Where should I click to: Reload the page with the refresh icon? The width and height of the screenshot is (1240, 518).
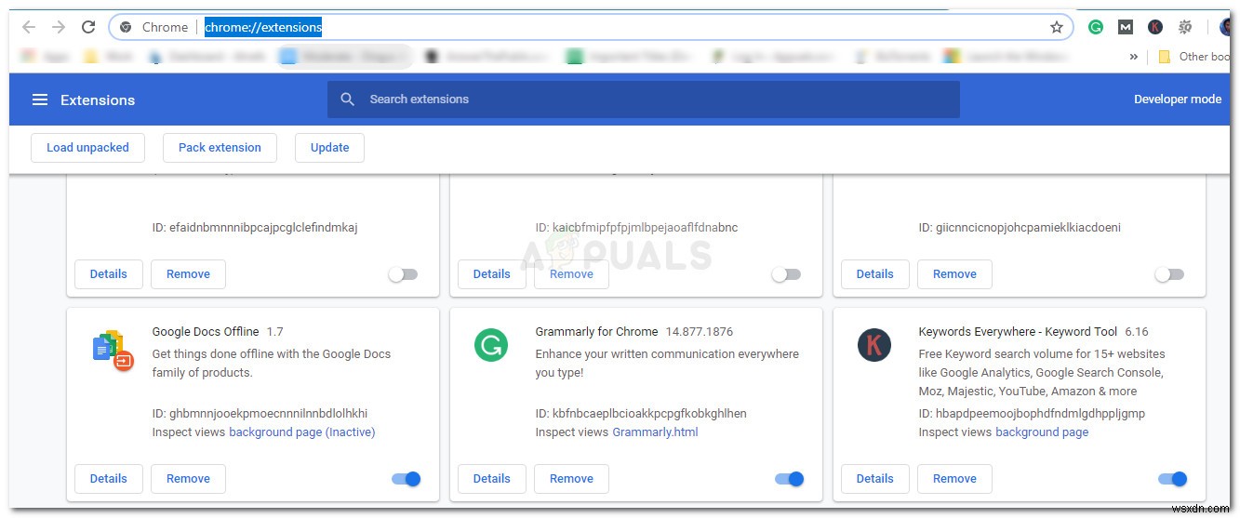[88, 27]
